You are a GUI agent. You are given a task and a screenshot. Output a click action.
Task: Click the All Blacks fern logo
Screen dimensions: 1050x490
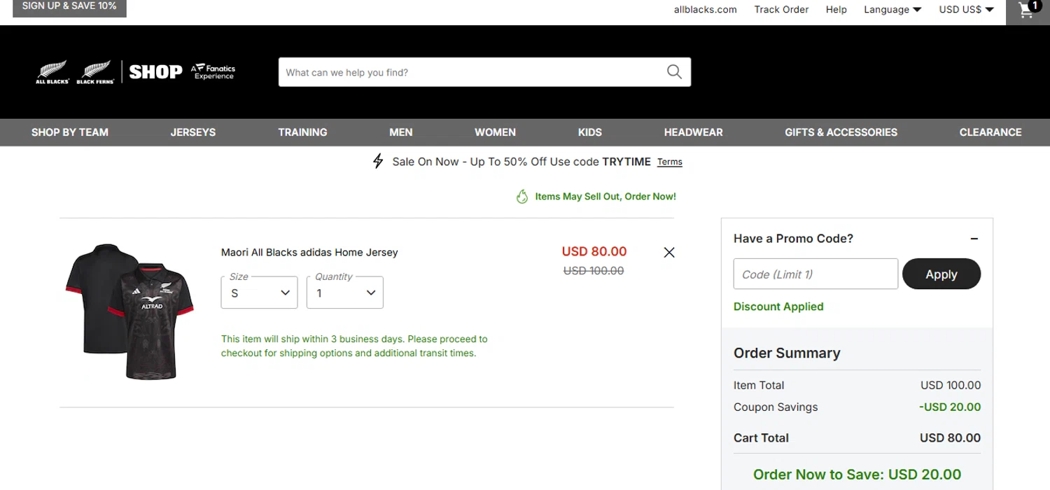(52, 72)
